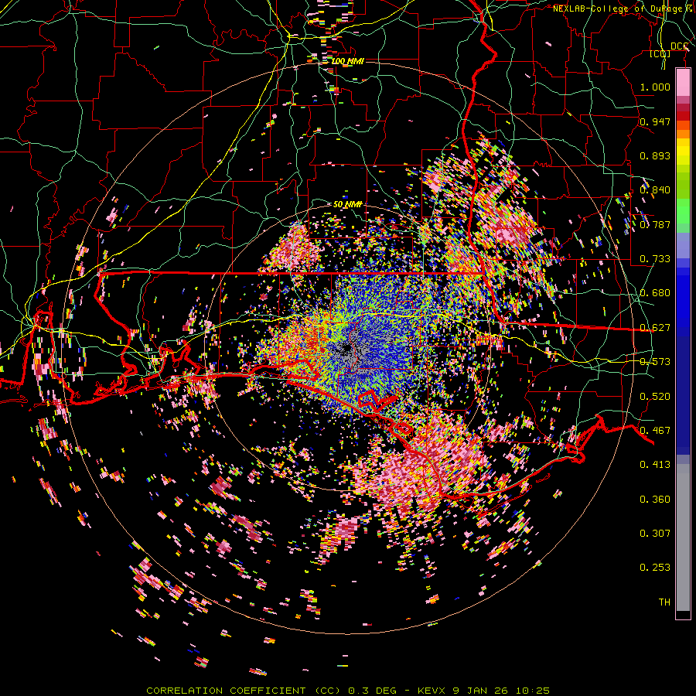Click the gray segment of the color scale
Image resolution: width=696 pixels, height=696 pixels.
[x=683, y=537]
